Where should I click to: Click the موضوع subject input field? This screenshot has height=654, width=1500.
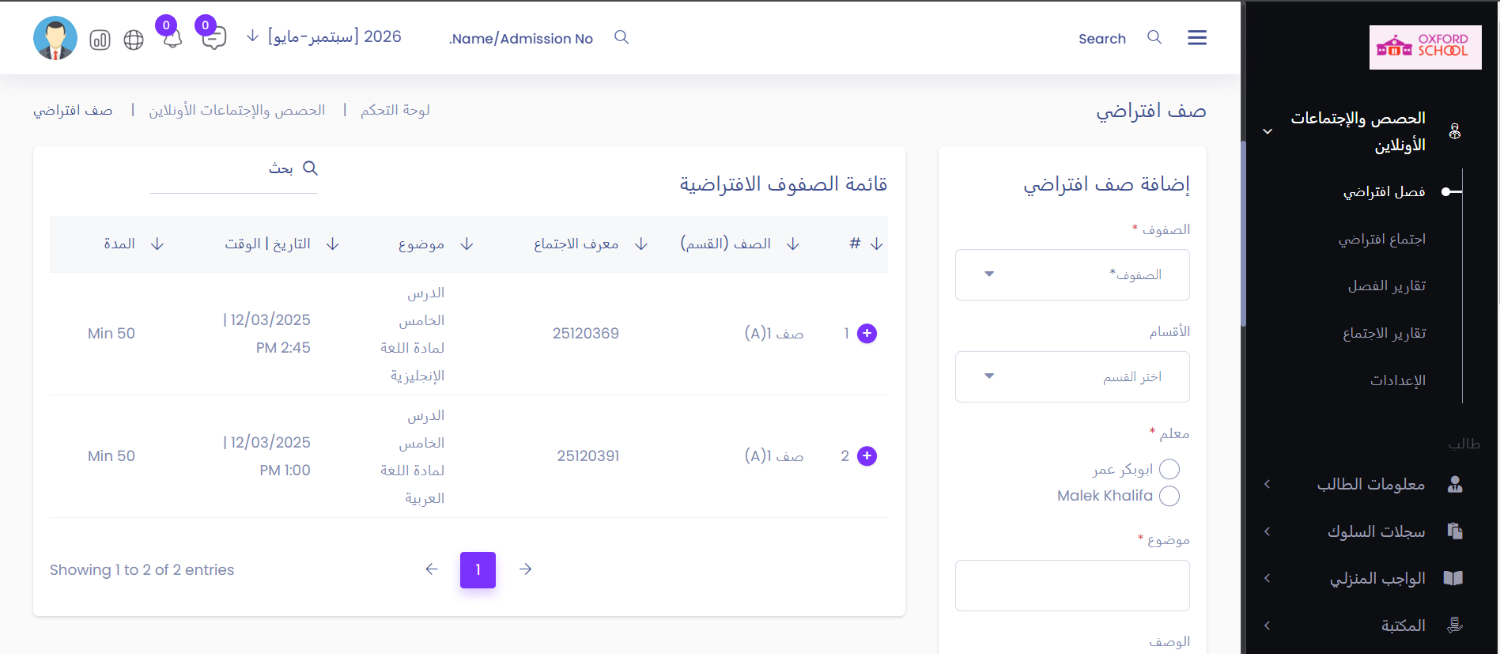pyautogui.click(x=1071, y=585)
